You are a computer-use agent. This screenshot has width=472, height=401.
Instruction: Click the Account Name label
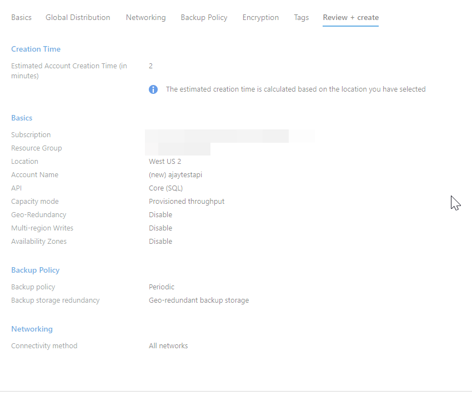34,174
